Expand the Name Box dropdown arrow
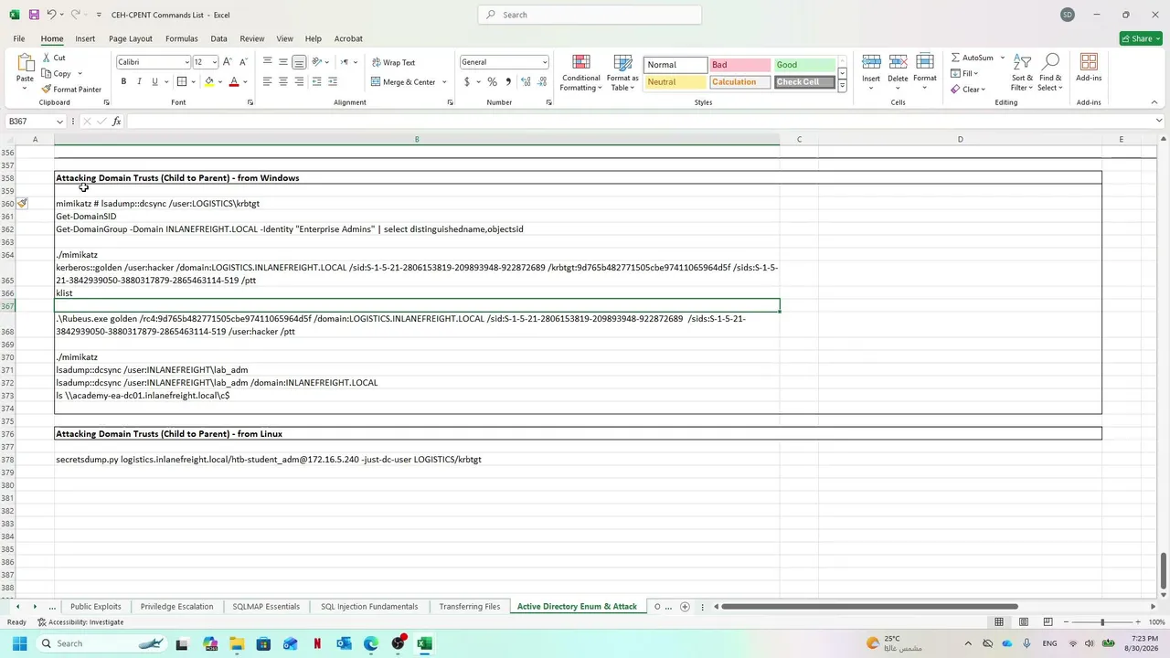The image size is (1170, 658). coord(59,122)
